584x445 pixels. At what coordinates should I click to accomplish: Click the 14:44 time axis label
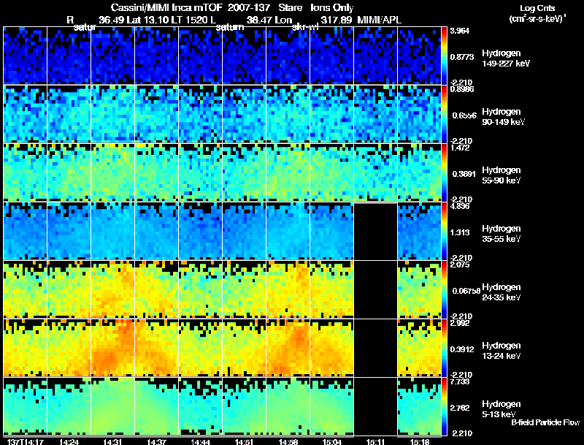200,441
